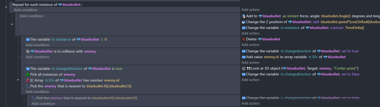The width and height of the screenshot is (380, 107).
Task: Collapse the sub-event containing the instant force action
Action: 12,24
